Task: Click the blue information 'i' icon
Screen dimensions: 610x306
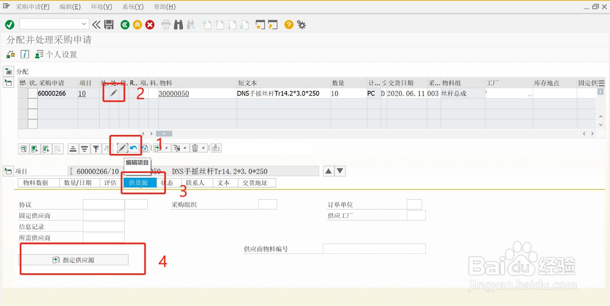Action: point(25,54)
